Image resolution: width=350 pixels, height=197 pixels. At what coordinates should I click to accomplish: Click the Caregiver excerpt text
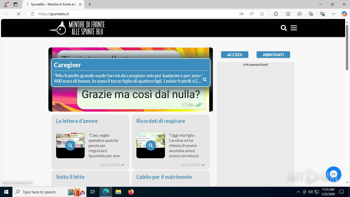point(129,78)
